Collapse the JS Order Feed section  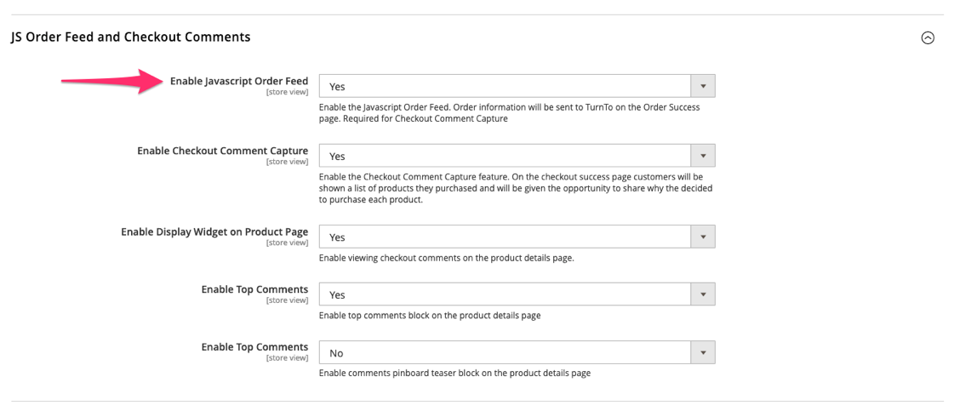(928, 38)
